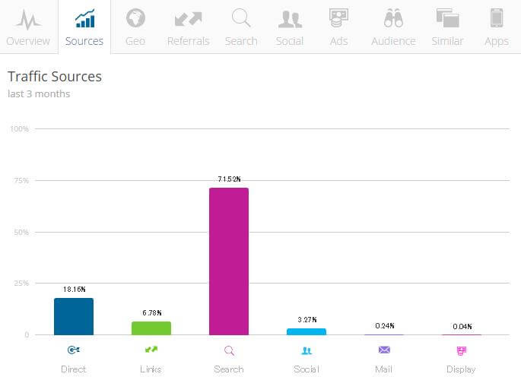Click the 18.16% value label
The image size is (521, 377).
pyautogui.click(x=74, y=290)
